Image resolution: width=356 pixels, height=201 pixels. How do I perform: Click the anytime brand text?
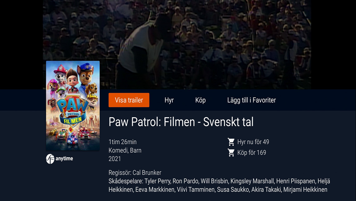pyautogui.click(x=64, y=159)
